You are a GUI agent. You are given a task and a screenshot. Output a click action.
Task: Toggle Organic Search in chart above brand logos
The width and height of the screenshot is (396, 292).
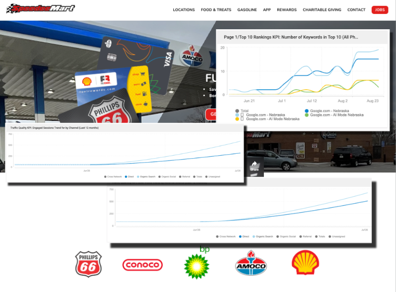[263, 236]
